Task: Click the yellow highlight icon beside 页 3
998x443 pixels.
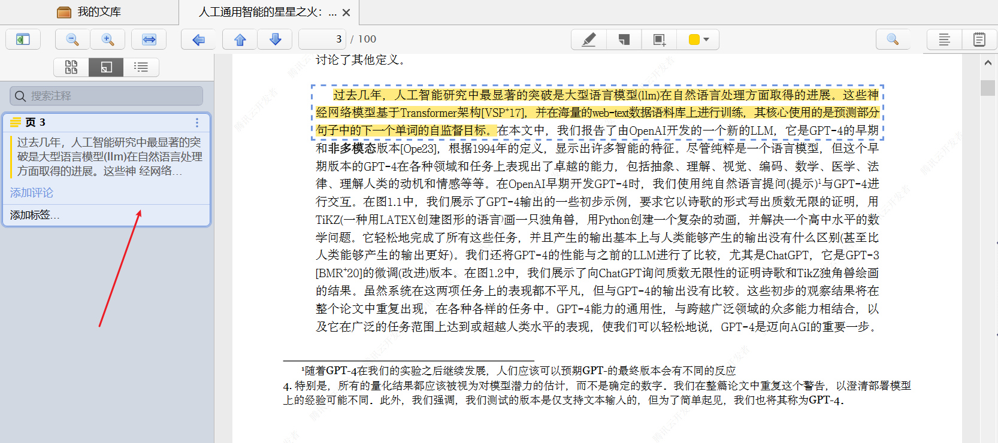Action: point(16,122)
